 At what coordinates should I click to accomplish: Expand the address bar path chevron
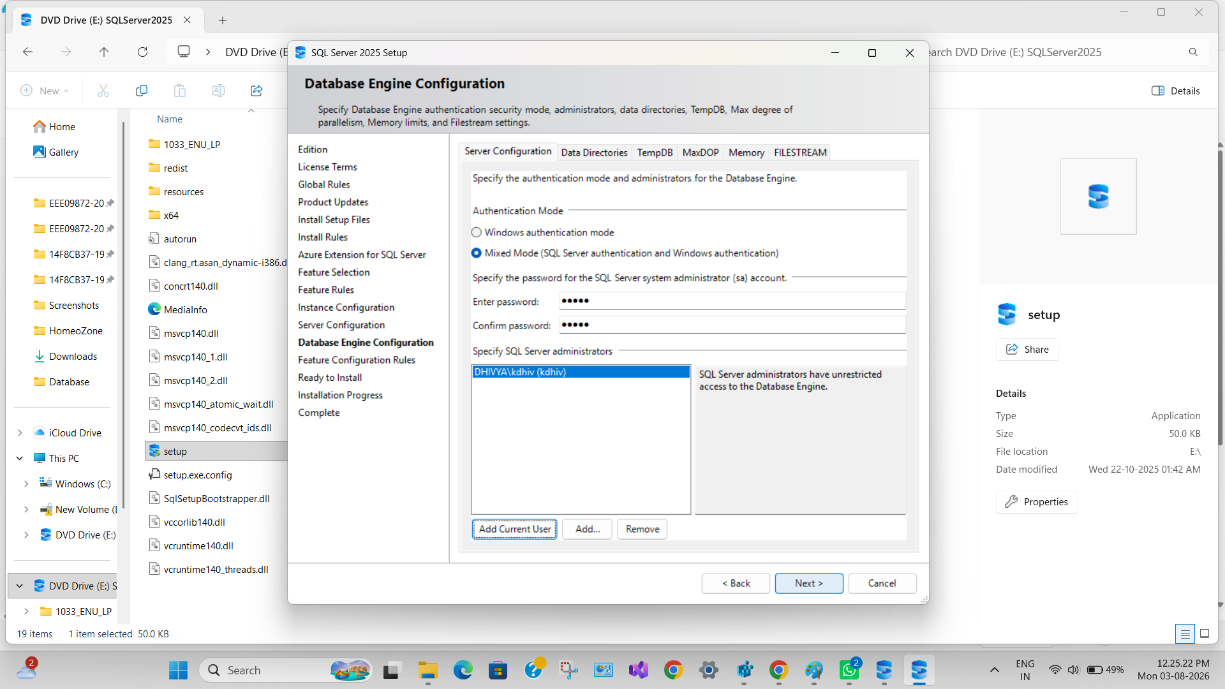pos(208,52)
